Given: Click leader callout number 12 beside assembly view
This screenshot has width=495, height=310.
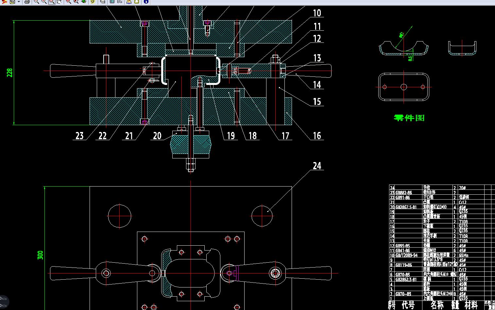Looking at the screenshot, I should click(317, 39).
